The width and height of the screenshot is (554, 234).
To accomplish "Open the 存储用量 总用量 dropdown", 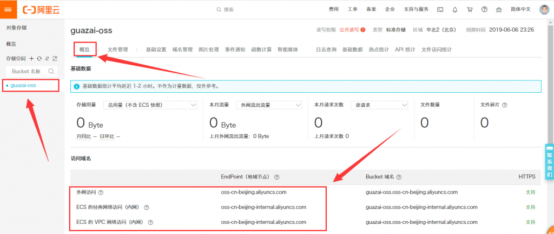I will click(150, 105).
